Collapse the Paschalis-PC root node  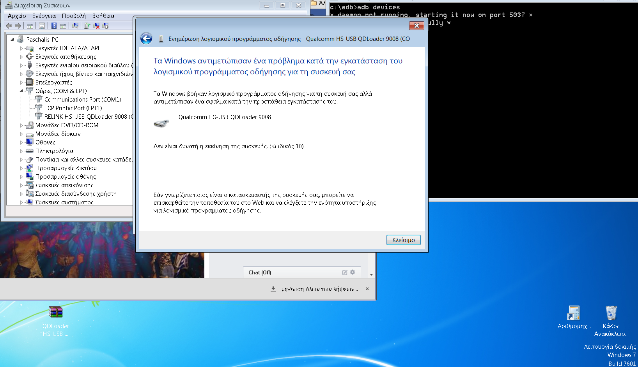(12, 40)
